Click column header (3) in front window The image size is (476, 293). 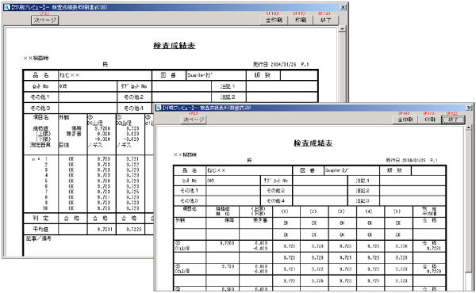click(x=341, y=211)
